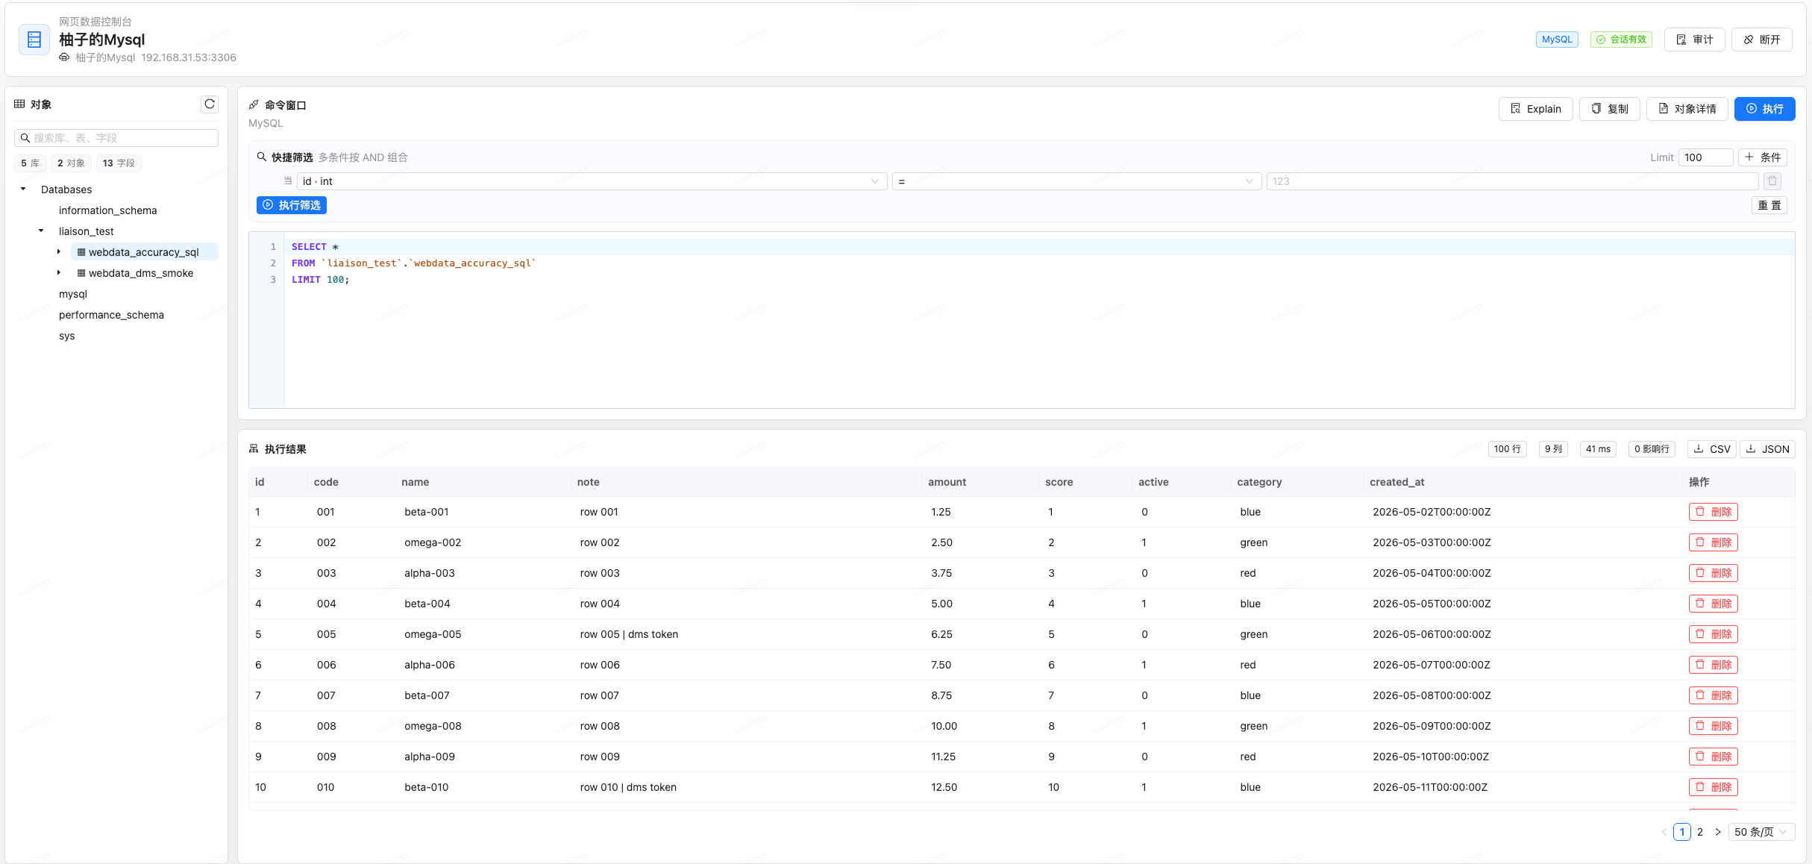Click the table icon of webdata_dms_smoke
This screenshot has width=1812, height=864.
tap(81, 273)
